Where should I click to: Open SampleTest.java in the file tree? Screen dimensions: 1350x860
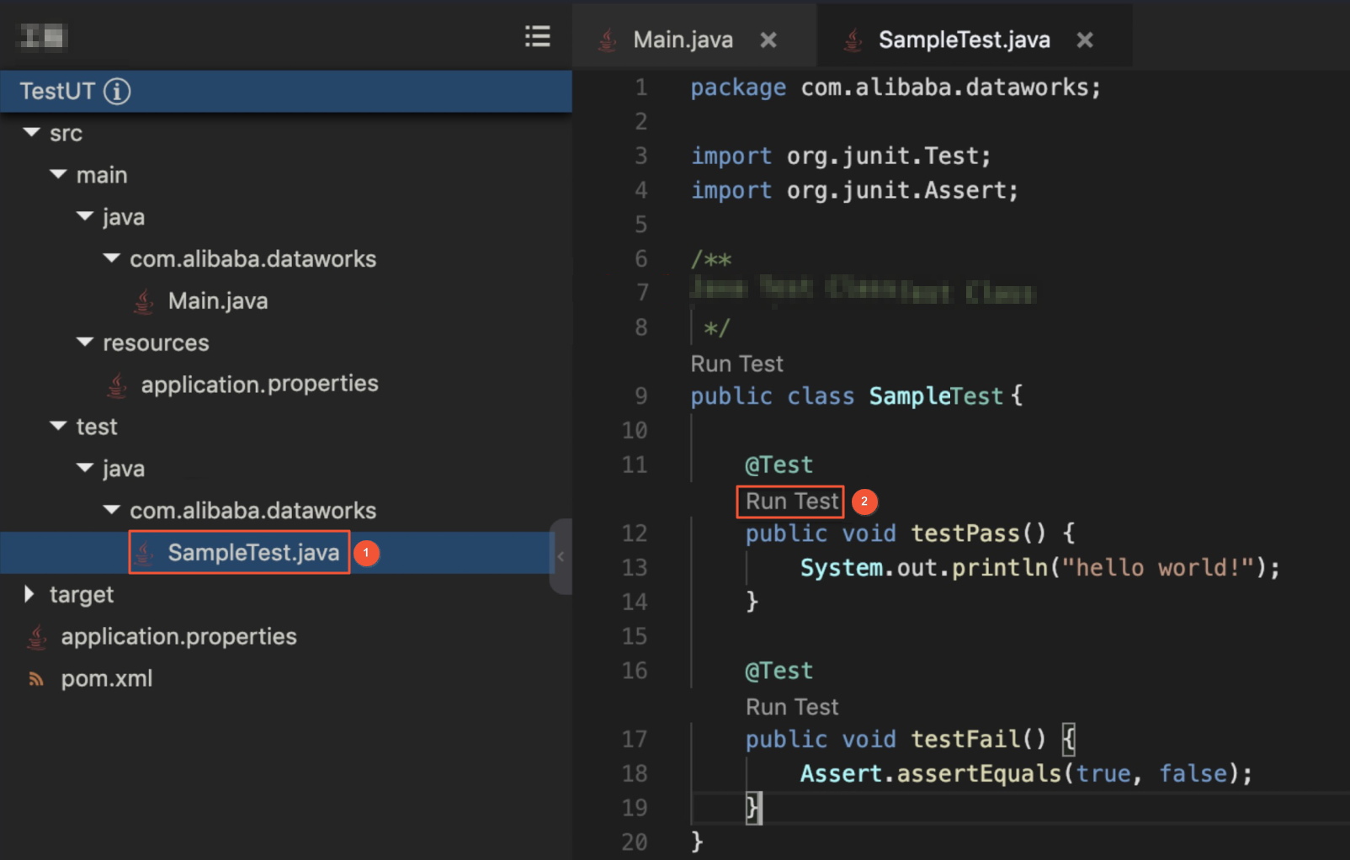(x=252, y=553)
